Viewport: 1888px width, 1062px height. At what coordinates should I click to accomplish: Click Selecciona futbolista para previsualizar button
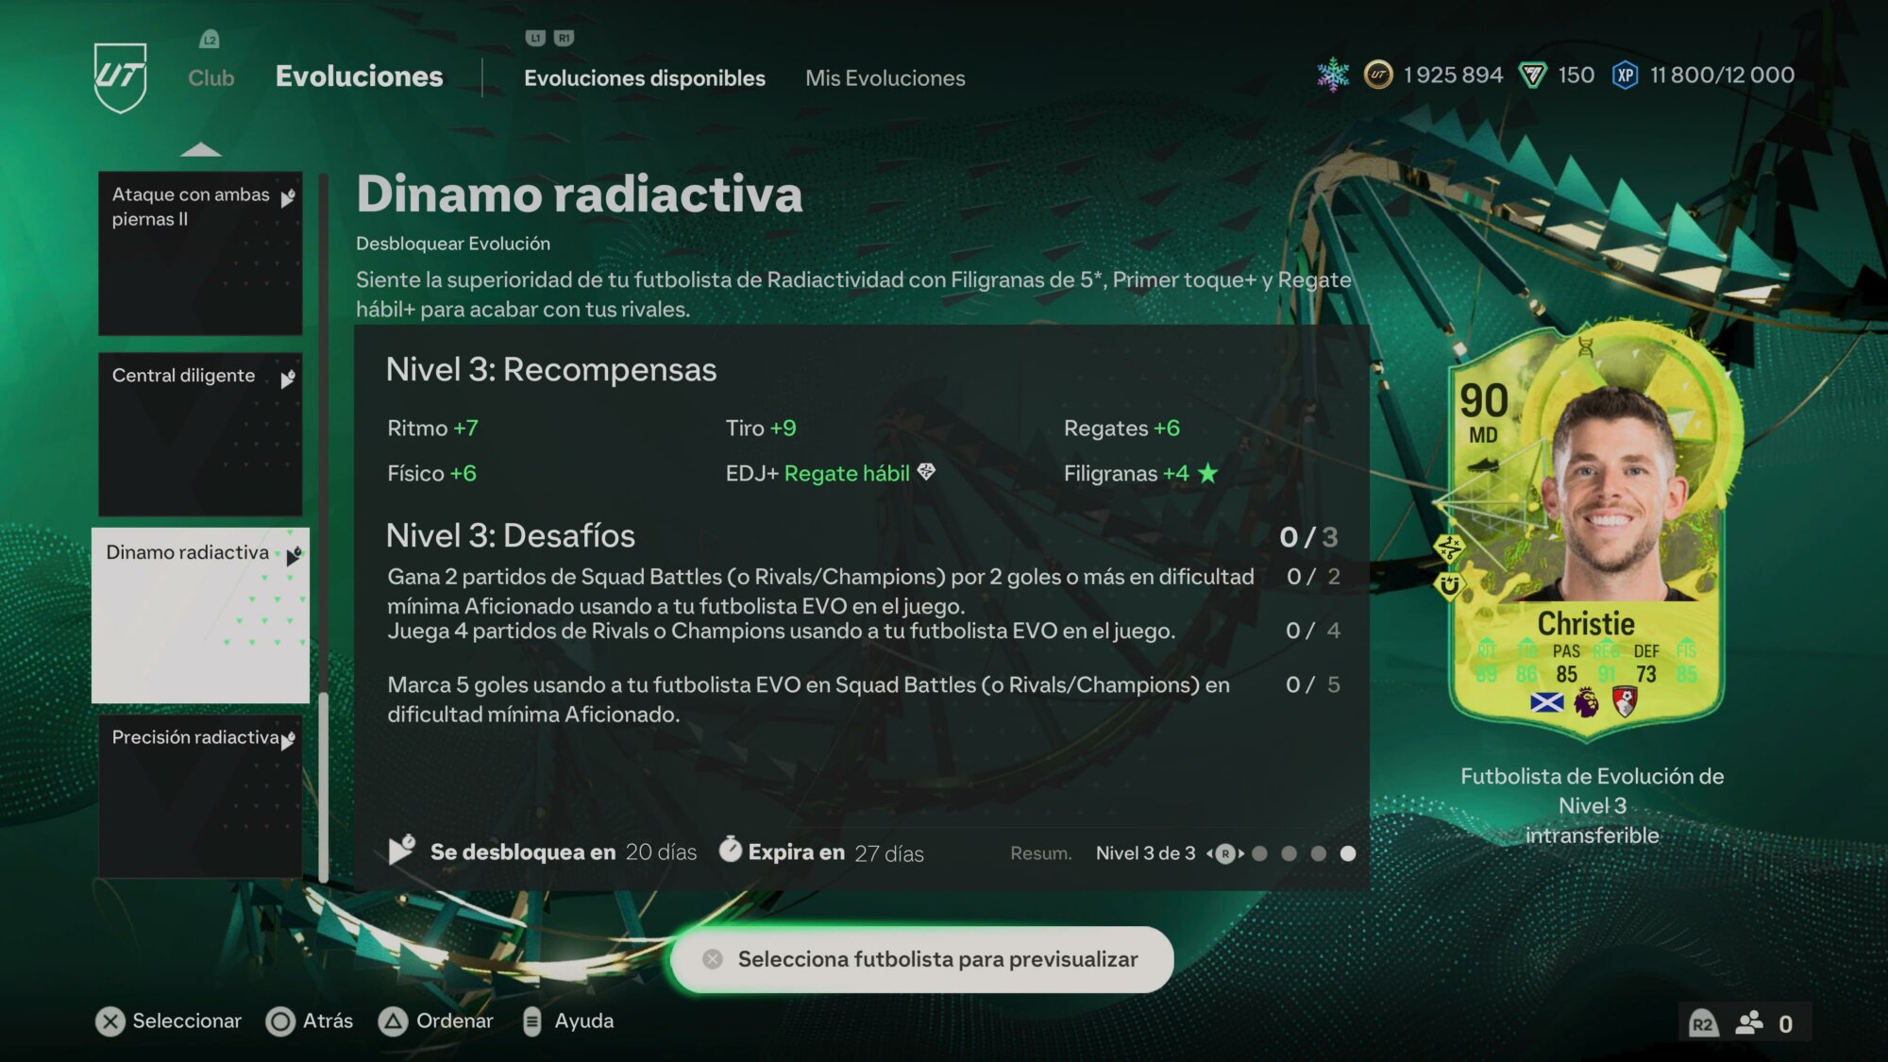coord(922,959)
